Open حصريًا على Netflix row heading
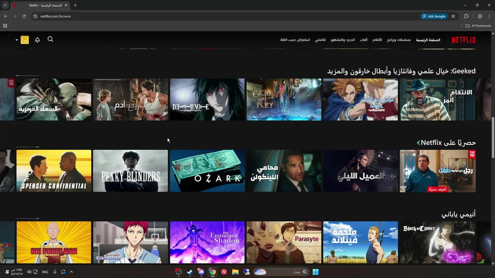Screen dimensions: 495x278 448,142
